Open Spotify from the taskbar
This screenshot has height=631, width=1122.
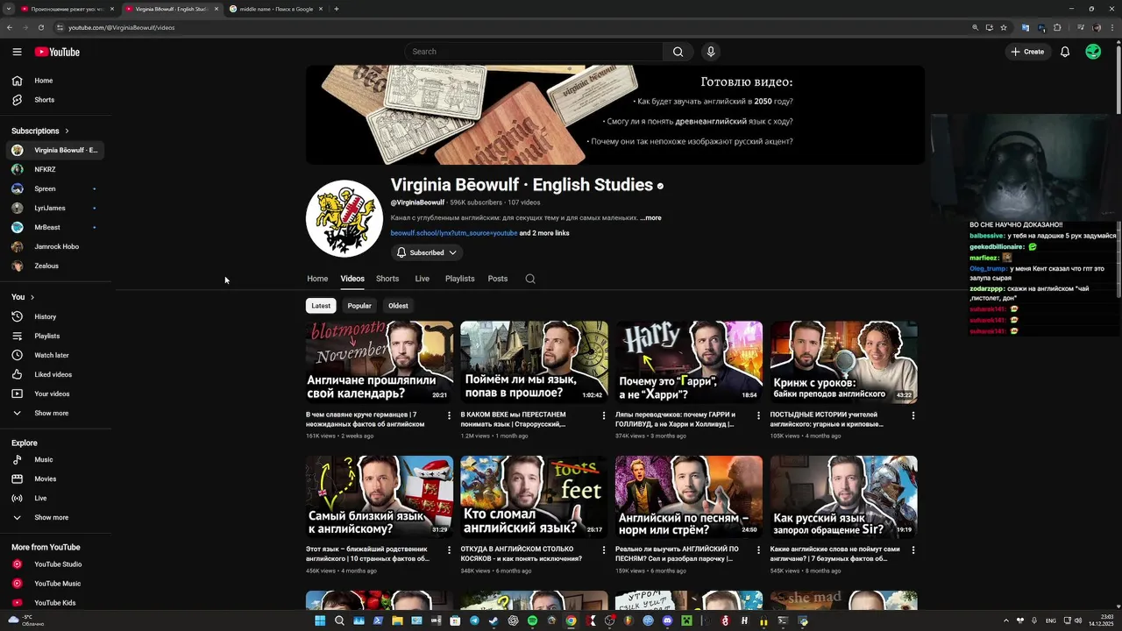(x=532, y=620)
